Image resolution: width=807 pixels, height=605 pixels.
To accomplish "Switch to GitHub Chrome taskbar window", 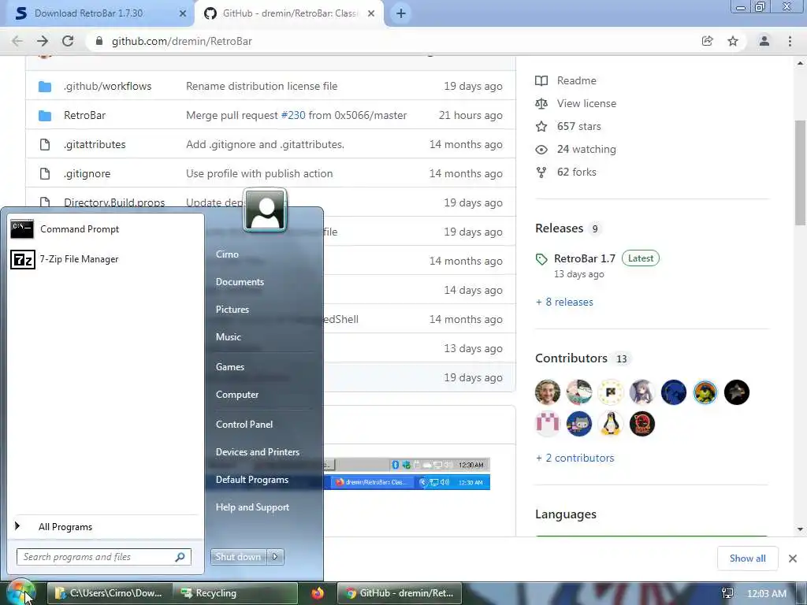I will (400, 593).
